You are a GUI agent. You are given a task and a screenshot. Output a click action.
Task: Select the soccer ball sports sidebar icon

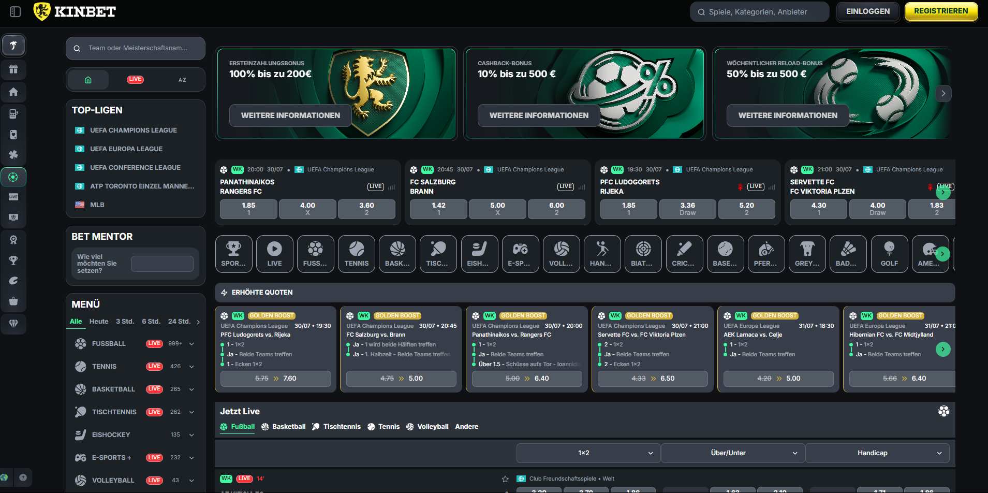click(13, 177)
